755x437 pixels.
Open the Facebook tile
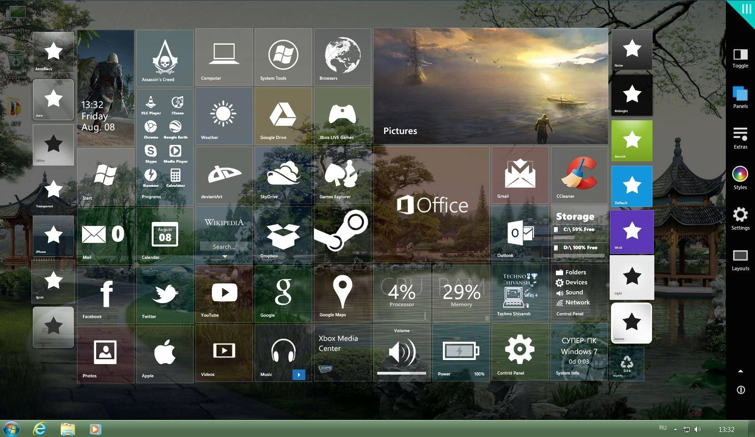point(106,295)
